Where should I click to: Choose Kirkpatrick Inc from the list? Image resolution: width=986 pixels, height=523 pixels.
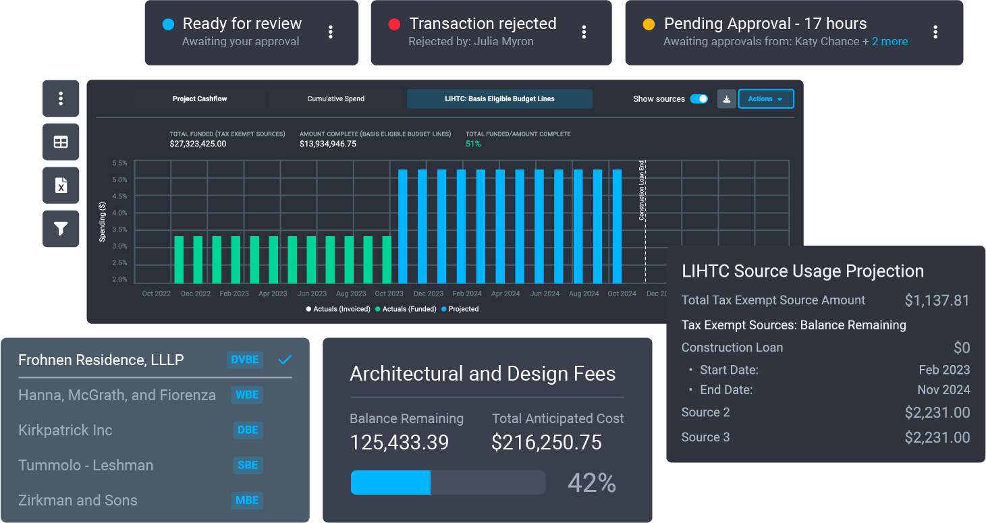pos(65,430)
